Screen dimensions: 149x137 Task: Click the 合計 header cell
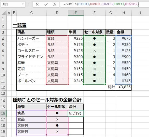(x=76, y=107)
